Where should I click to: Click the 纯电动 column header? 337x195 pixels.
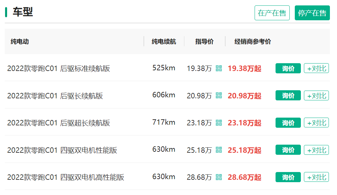click(x=20, y=42)
